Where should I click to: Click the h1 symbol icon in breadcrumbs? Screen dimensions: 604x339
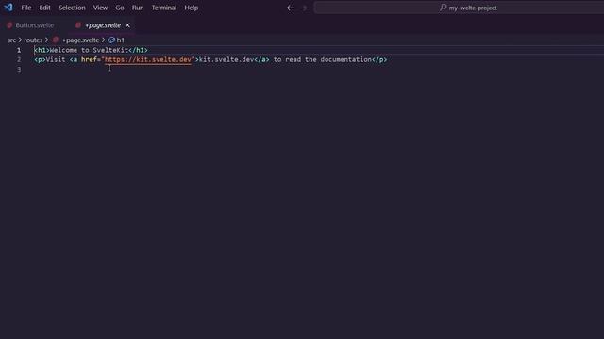click(111, 40)
